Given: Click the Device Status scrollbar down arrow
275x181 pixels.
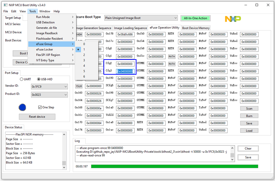Looking at the screenshot, I should pyautogui.click(x=64, y=167).
